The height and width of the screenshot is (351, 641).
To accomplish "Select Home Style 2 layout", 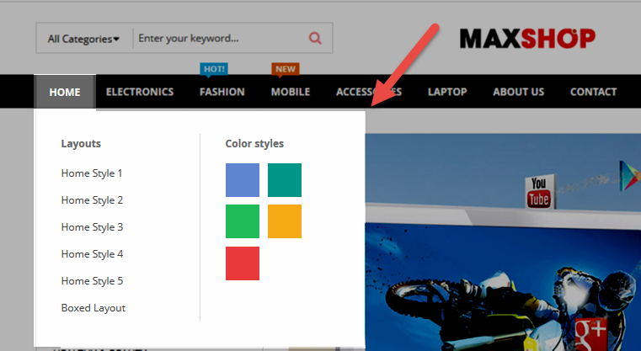I will click(x=92, y=200).
